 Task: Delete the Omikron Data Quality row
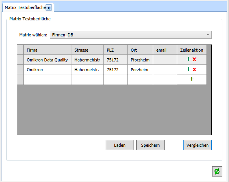(194, 59)
